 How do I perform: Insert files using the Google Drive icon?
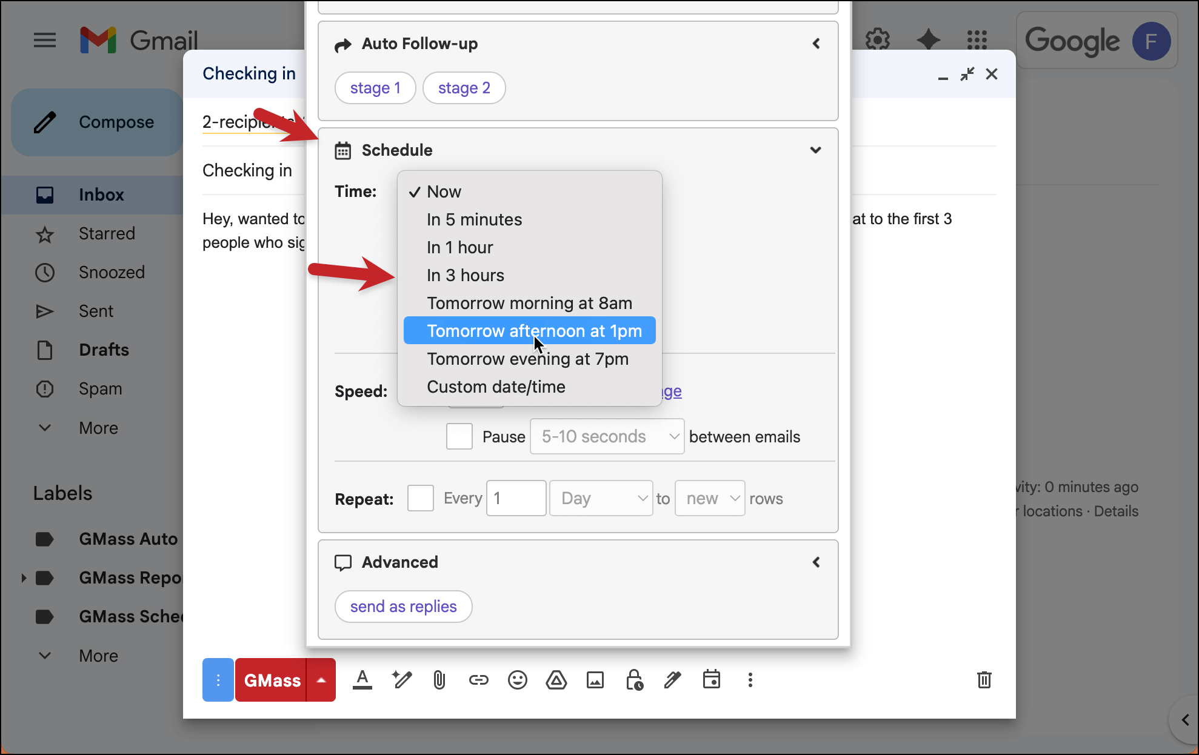point(556,680)
